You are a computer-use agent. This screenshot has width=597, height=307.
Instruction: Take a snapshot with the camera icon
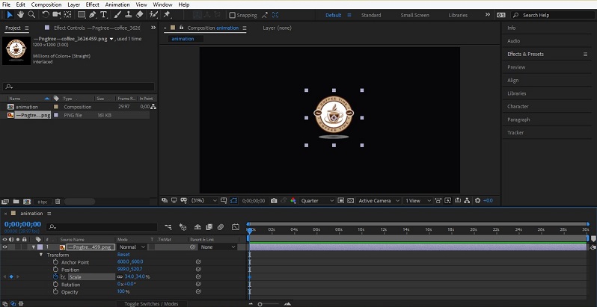pos(274,201)
